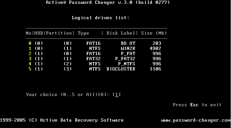The width and height of the screenshot is (231, 128).
Task: Click the www.password-changer.com address
Action: 196,120
